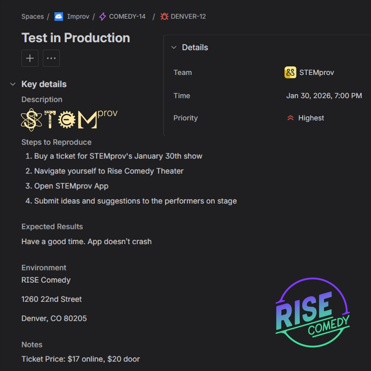Click the red Highest priority arrows icon
The width and height of the screenshot is (371, 371).
291,118
